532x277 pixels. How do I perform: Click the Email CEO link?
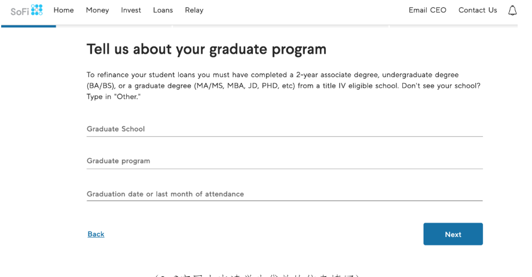(x=427, y=10)
